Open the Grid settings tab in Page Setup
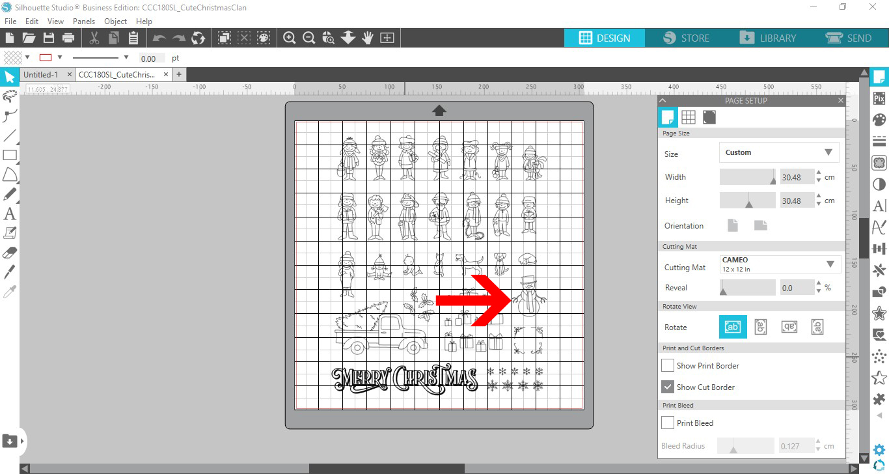 689,117
